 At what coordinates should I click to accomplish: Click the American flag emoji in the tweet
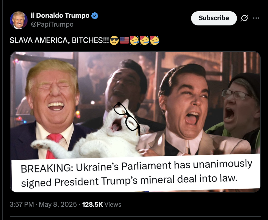click(124, 40)
